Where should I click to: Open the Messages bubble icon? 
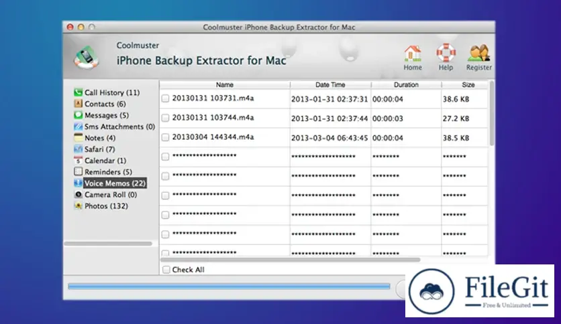point(79,115)
